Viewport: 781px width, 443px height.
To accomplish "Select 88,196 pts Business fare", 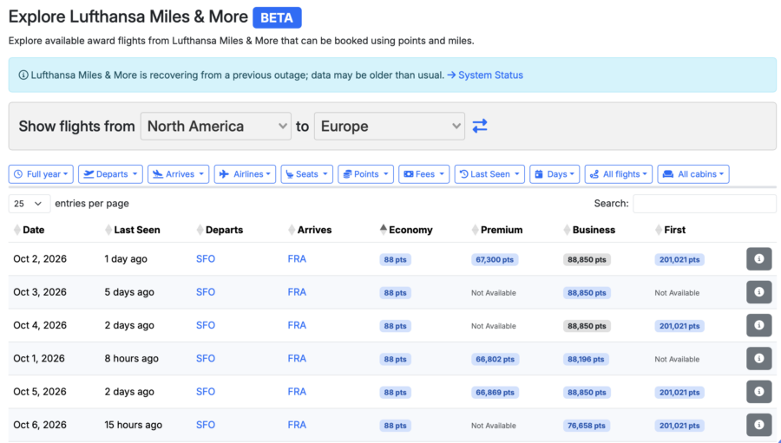I will (586, 359).
